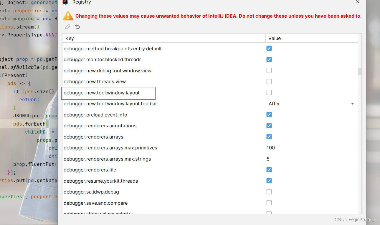Screen dimensions: 380x225
Task: Click the Value column header
Action: pos(312,38)
